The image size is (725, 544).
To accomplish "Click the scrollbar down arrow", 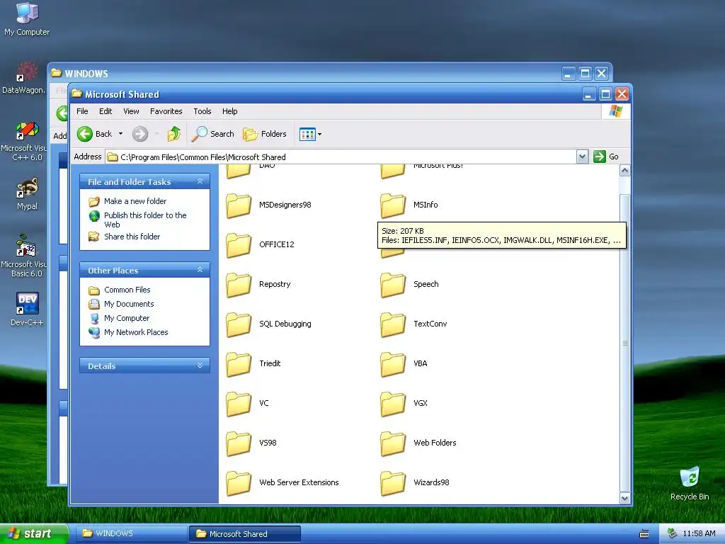I will (x=624, y=498).
